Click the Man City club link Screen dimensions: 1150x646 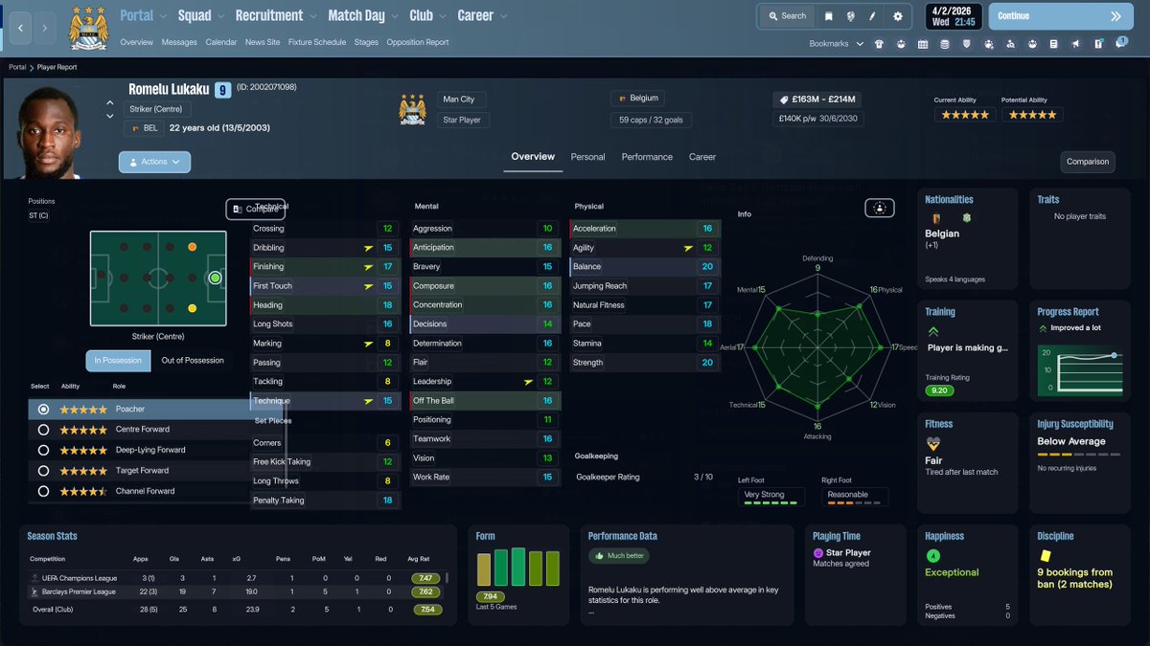point(462,99)
